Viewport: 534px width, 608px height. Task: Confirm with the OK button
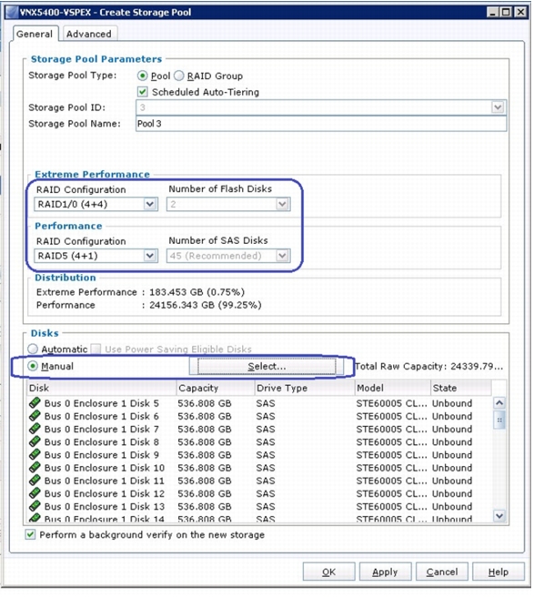[328, 572]
